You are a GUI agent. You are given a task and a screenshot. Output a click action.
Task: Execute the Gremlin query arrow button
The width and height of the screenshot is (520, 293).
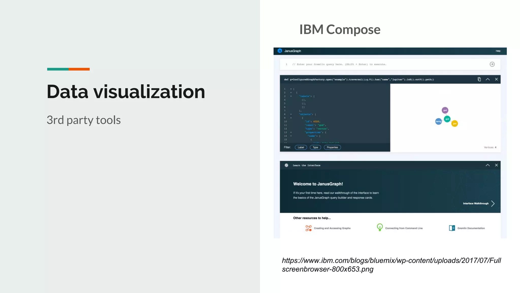tap(492, 64)
